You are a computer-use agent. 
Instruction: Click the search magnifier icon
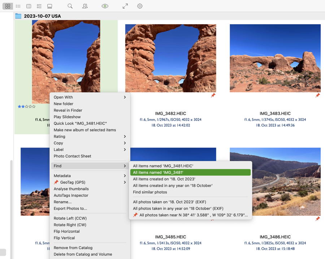(70, 6)
